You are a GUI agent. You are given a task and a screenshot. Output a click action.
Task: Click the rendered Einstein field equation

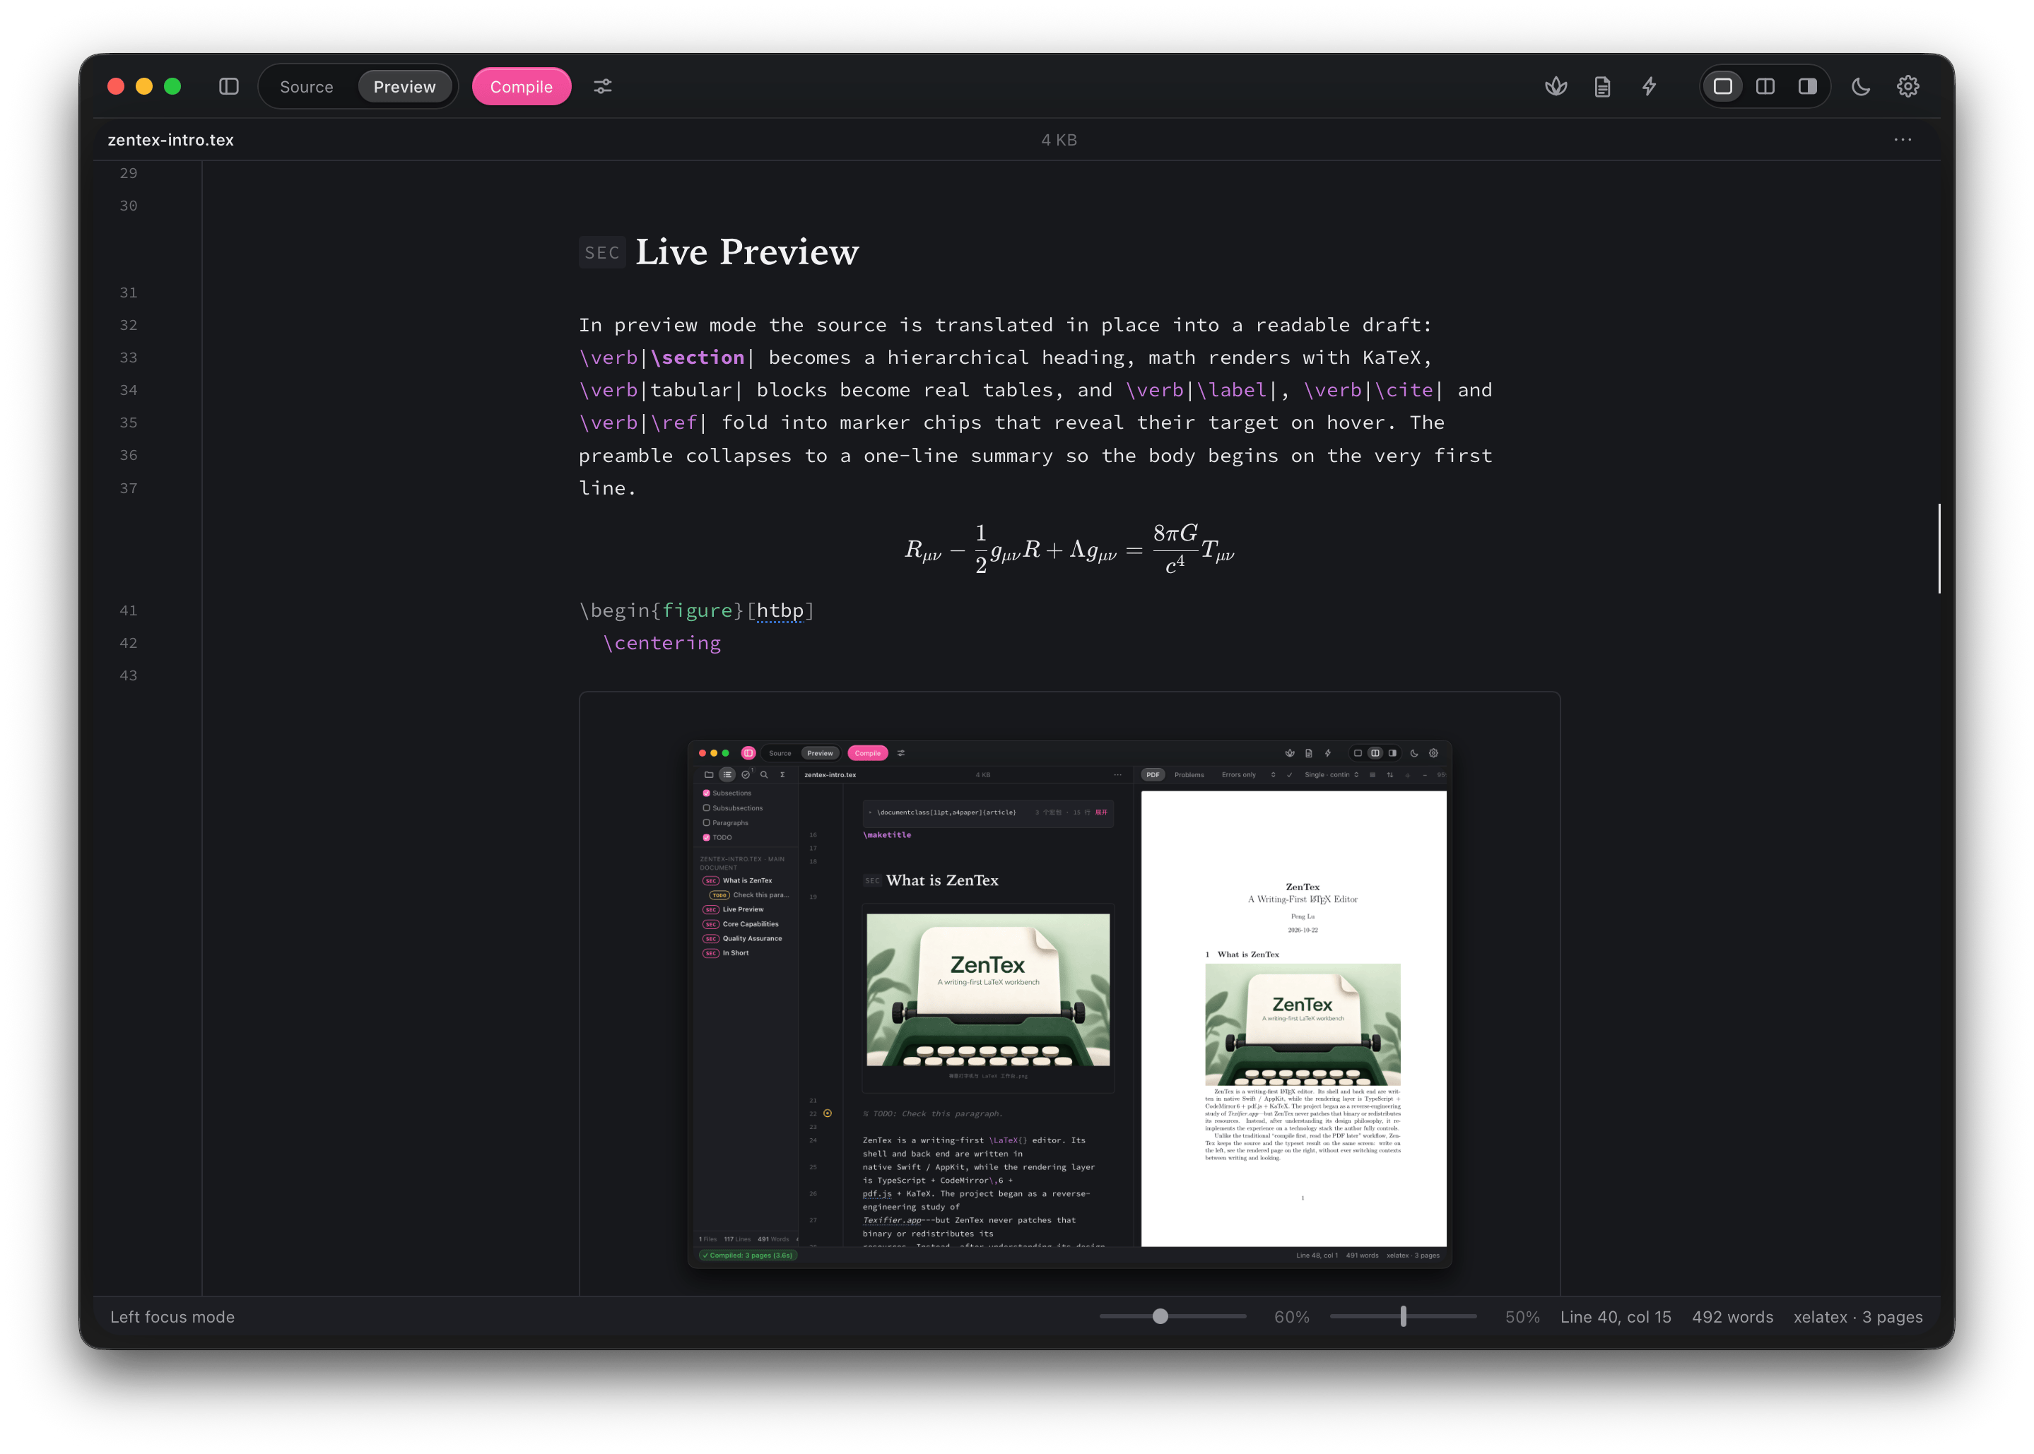pos(1069,549)
